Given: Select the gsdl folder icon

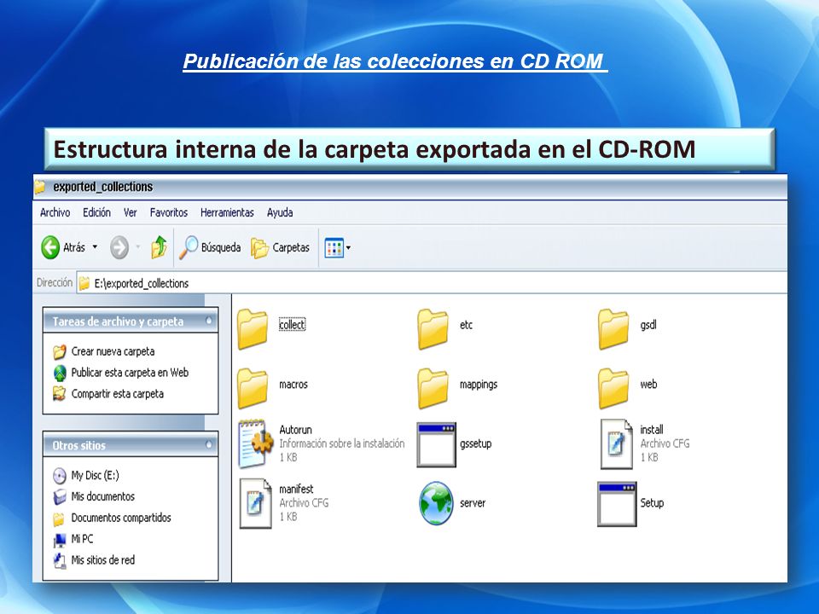Looking at the screenshot, I should point(613,328).
